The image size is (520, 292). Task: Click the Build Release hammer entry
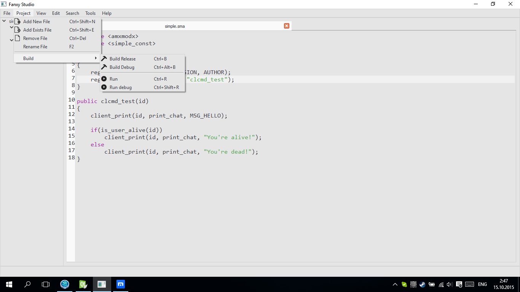142,59
